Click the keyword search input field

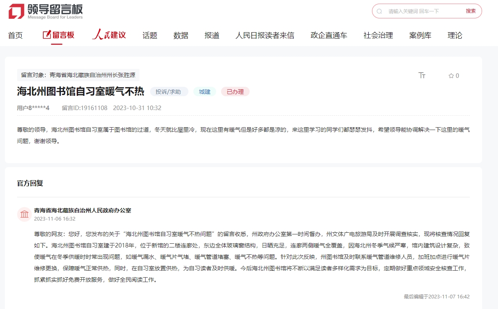(x=422, y=11)
